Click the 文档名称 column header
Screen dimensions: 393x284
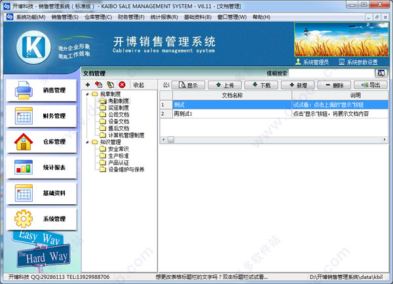[232, 95]
